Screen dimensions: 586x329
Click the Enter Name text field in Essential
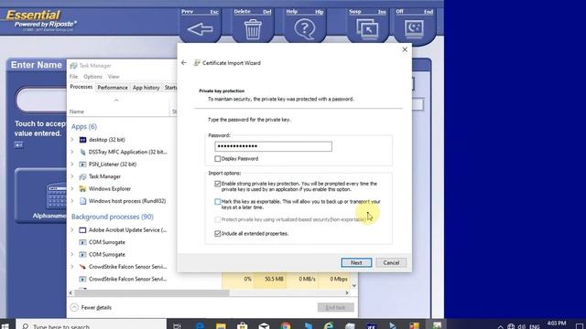[x=41, y=100]
